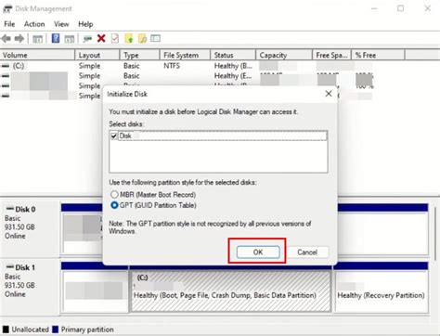Click the list view settings toolbar icon
440x336 pixels.
pos(155,38)
